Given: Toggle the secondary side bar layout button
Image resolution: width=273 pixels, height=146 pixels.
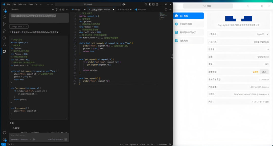Looking at the screenshot, I should pos(157,5).
